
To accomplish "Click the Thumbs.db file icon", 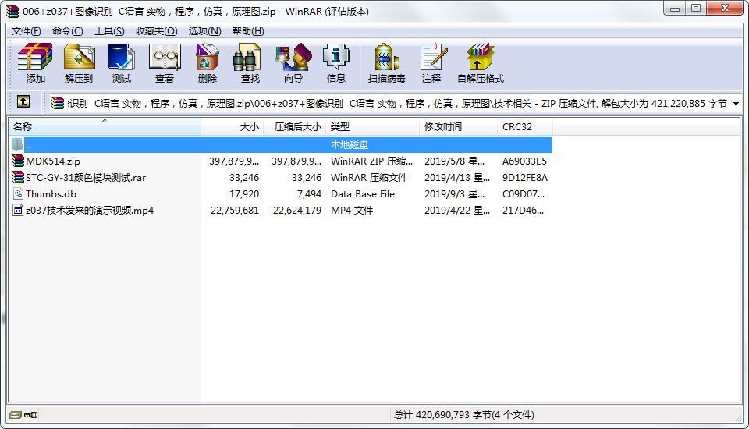I will coord(18,193).
